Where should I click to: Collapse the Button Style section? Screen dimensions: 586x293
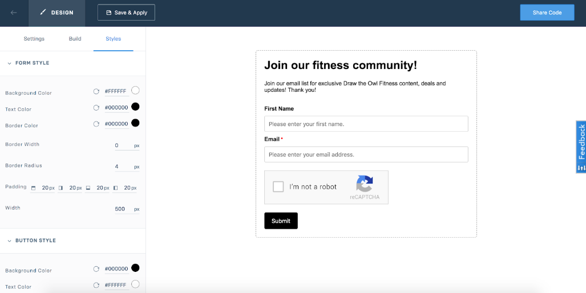10,241
